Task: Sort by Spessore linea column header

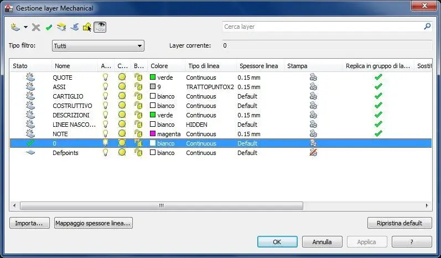Action: (259, 66)
